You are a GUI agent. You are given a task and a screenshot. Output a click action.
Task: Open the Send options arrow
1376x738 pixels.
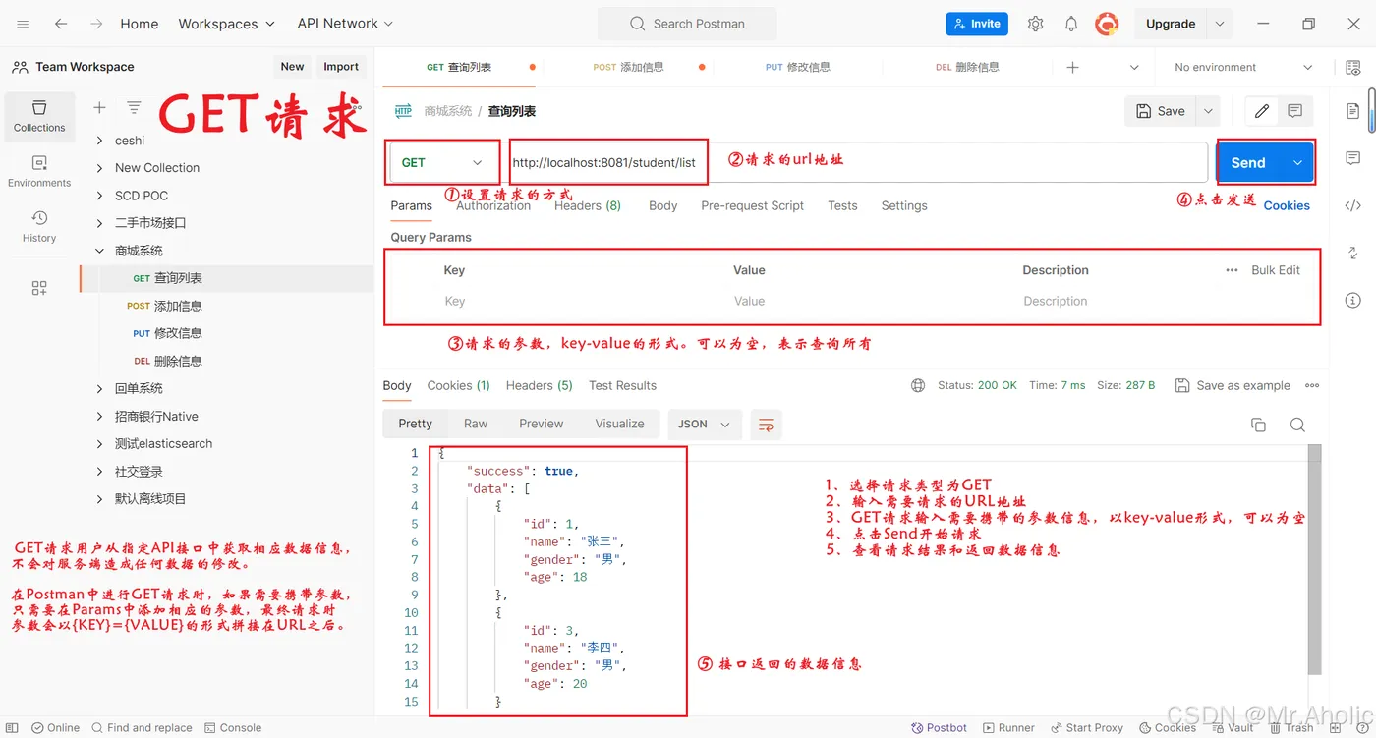[x=1297, y=163]
